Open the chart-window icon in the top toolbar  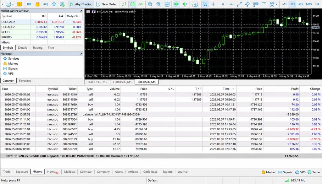(8, 4)
